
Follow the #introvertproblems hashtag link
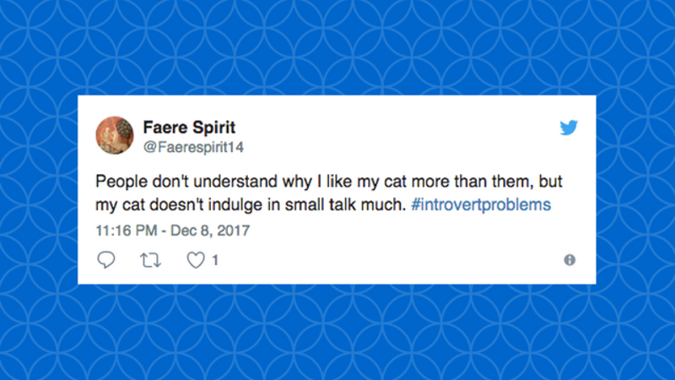click(481, 204)
